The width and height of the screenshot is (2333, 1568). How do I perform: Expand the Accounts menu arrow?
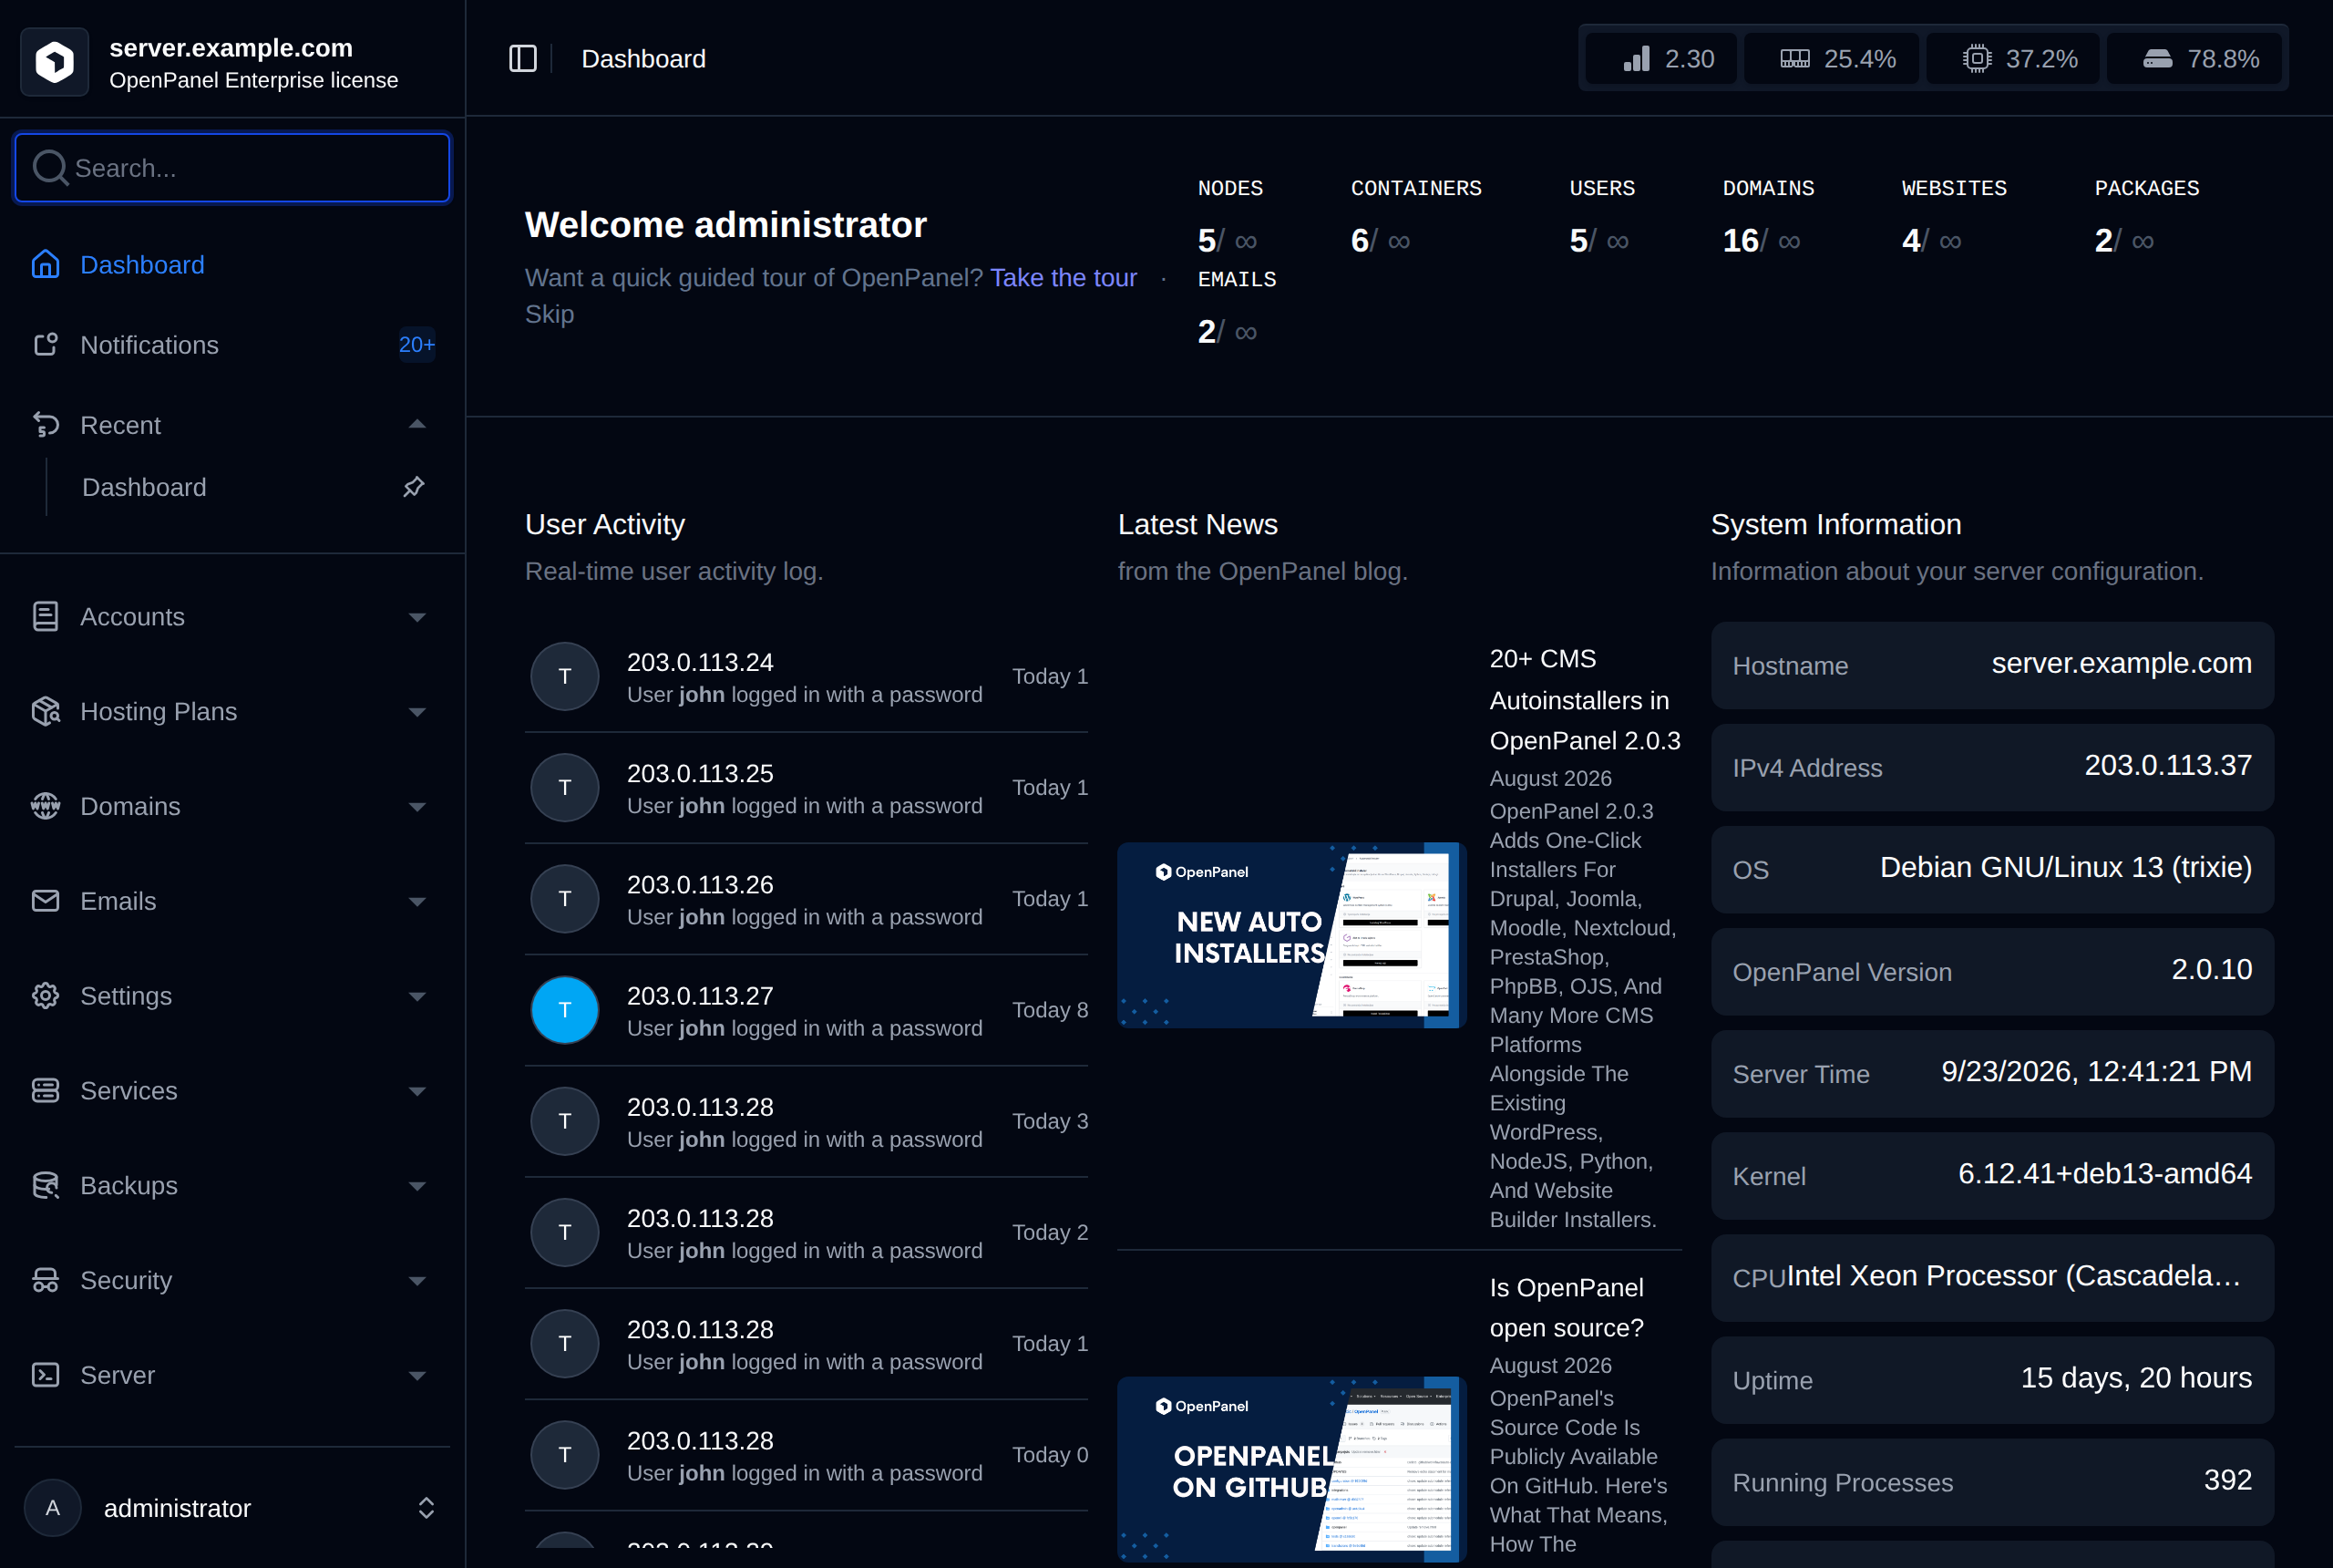click(416, 617)
